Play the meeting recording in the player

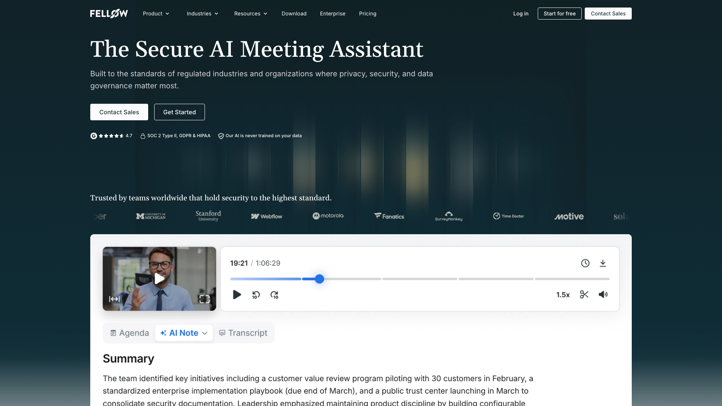click(x=237, y=295)
